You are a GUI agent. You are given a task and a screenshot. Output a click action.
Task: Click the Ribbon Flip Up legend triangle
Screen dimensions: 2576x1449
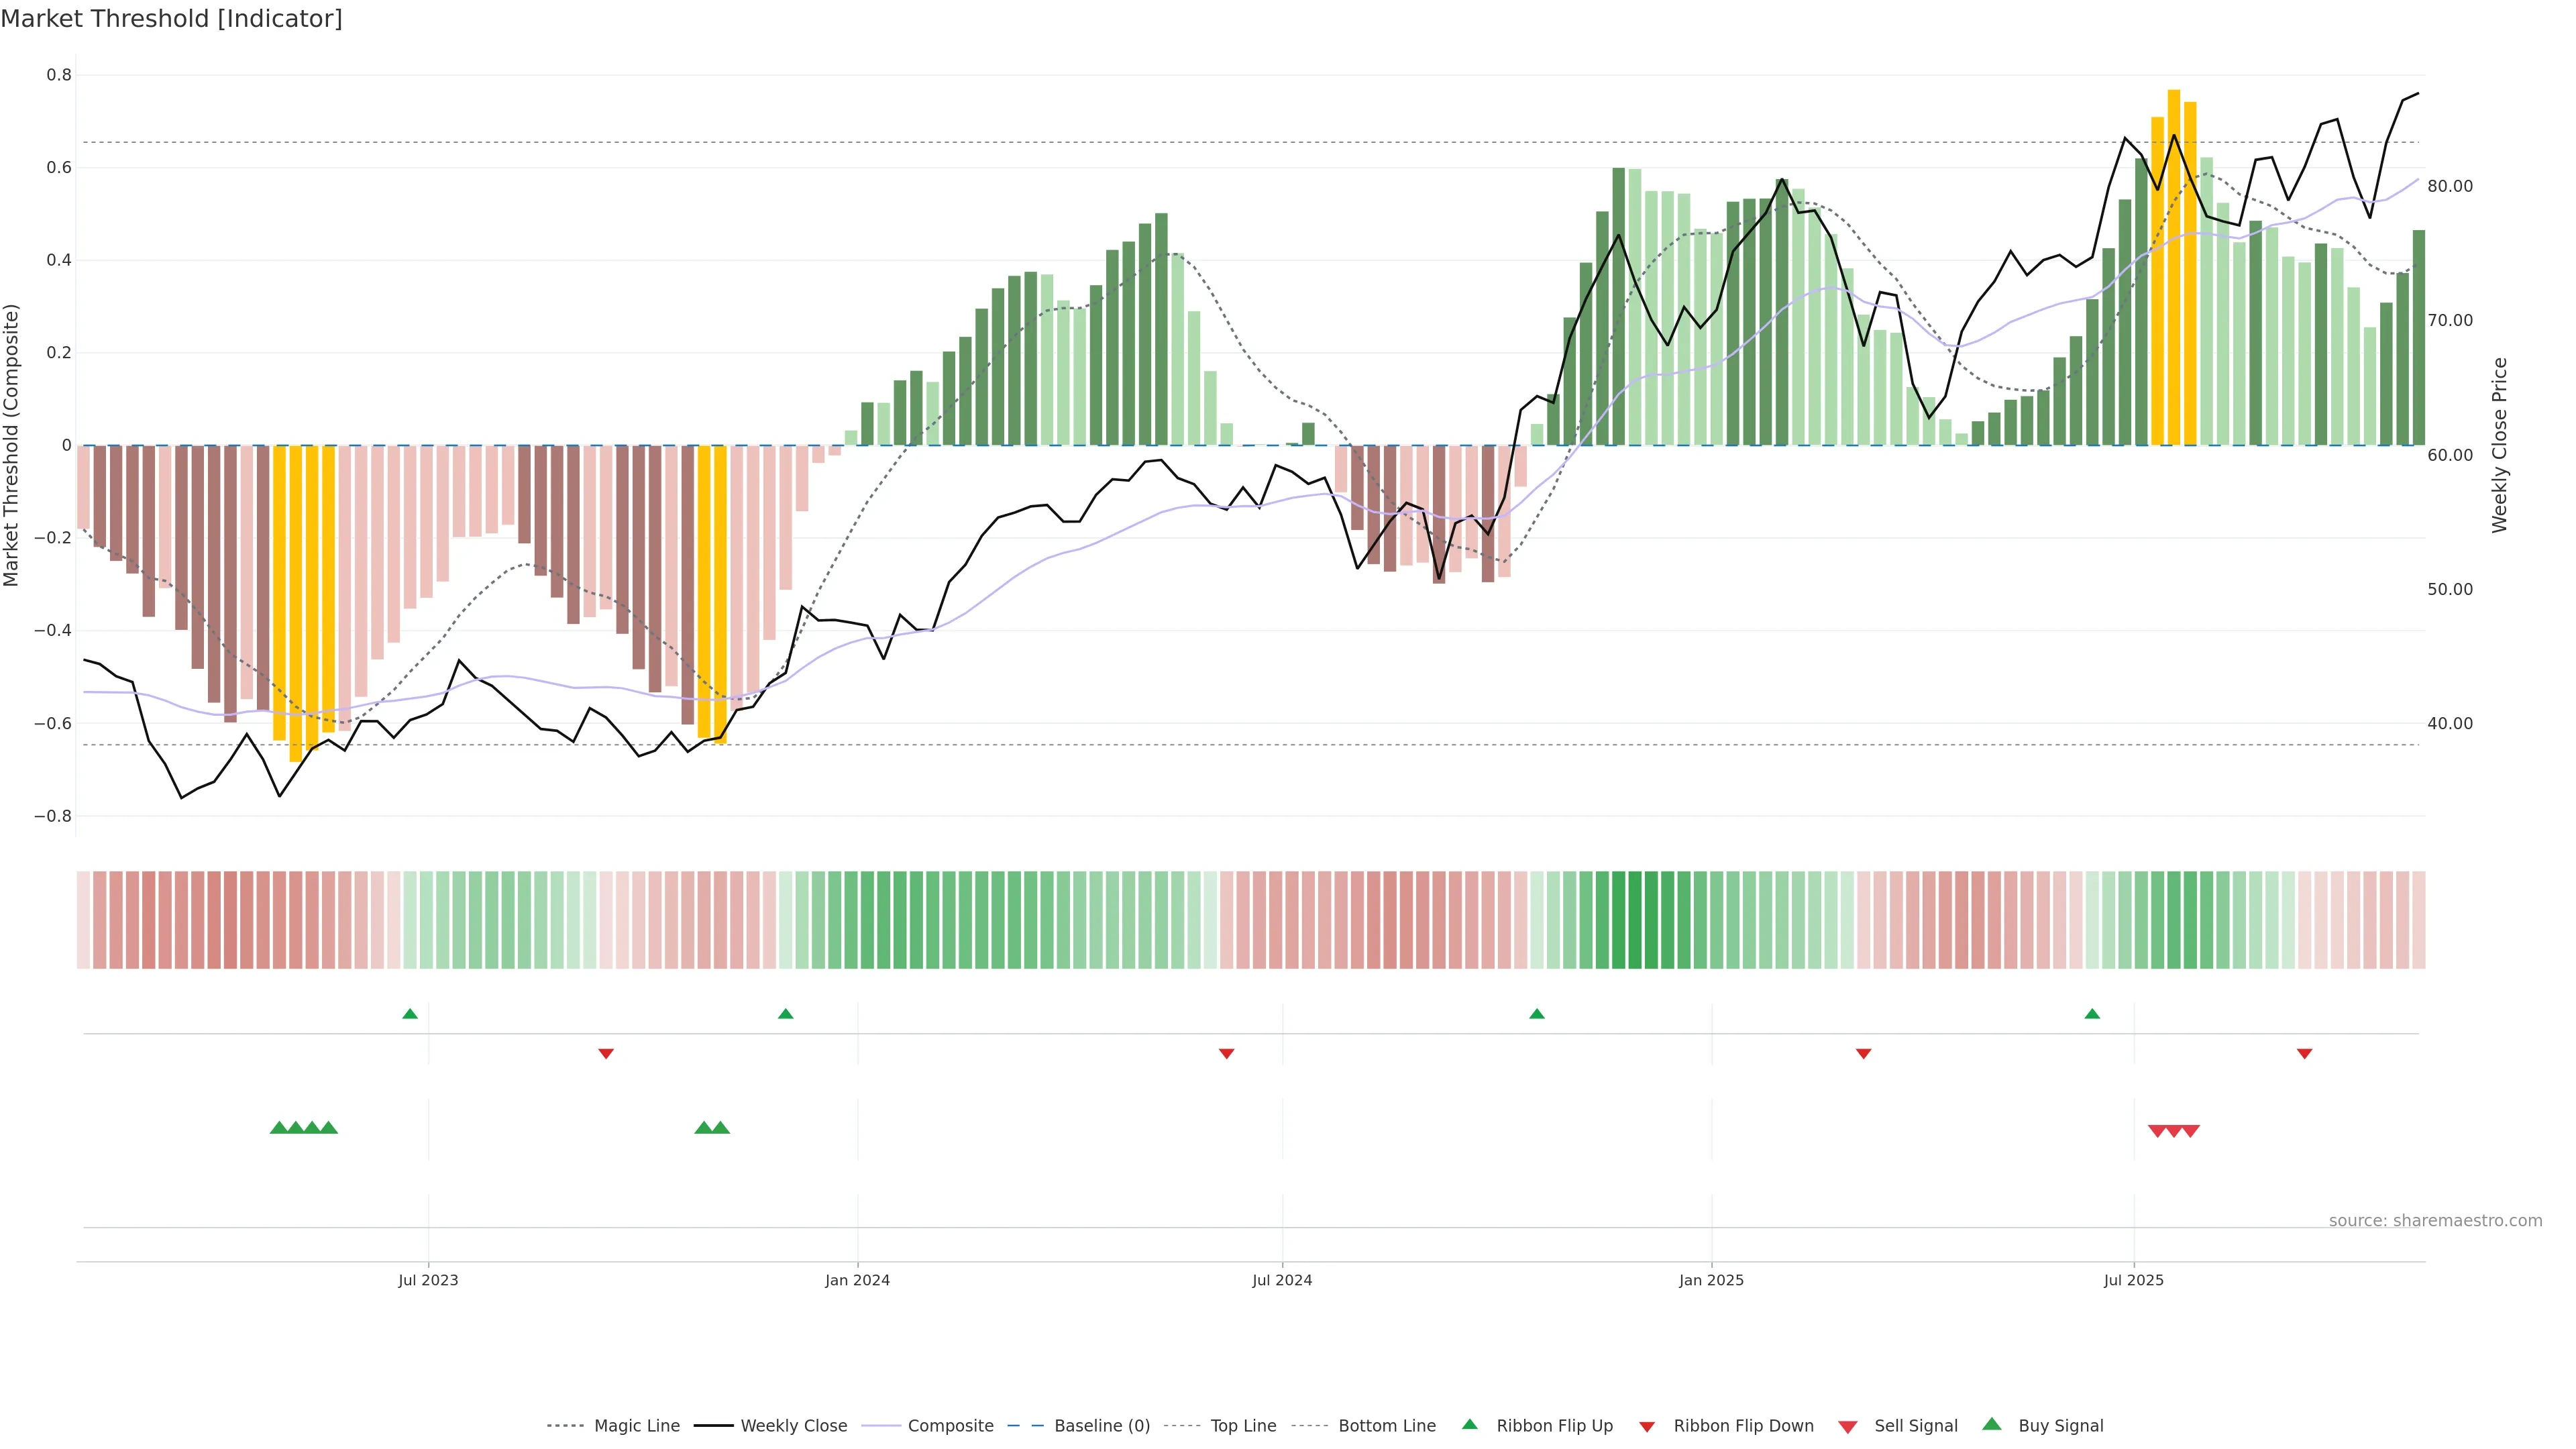pos(1470,1424)
